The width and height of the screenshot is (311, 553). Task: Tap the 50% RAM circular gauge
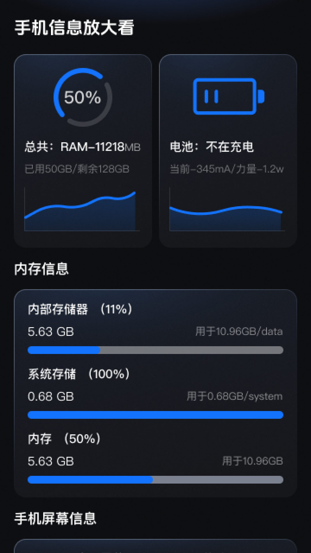pyautogui.click(x=83, y=97)
